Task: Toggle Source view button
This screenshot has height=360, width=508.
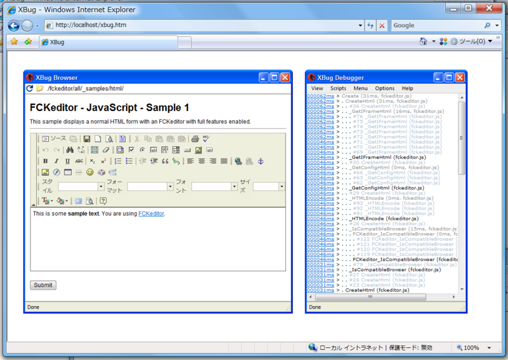Action: tap(54, 138)
